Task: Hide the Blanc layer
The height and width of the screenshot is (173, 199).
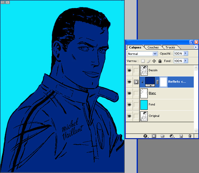Action: (x=129, y=93)
